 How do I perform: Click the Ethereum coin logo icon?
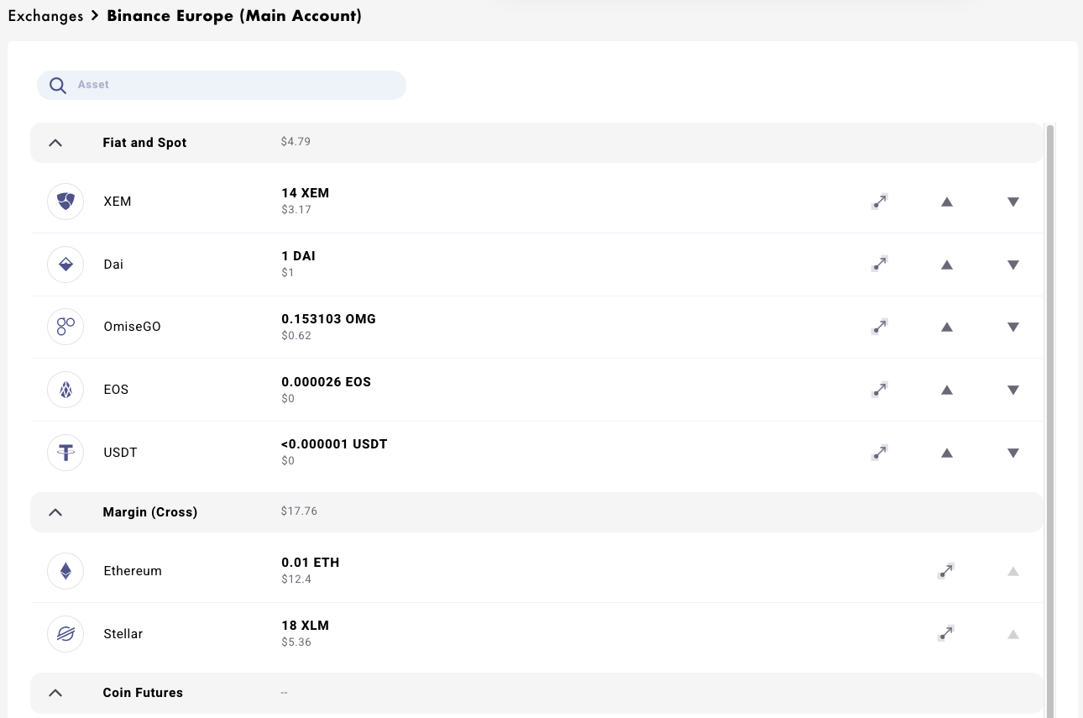point(65,571)
